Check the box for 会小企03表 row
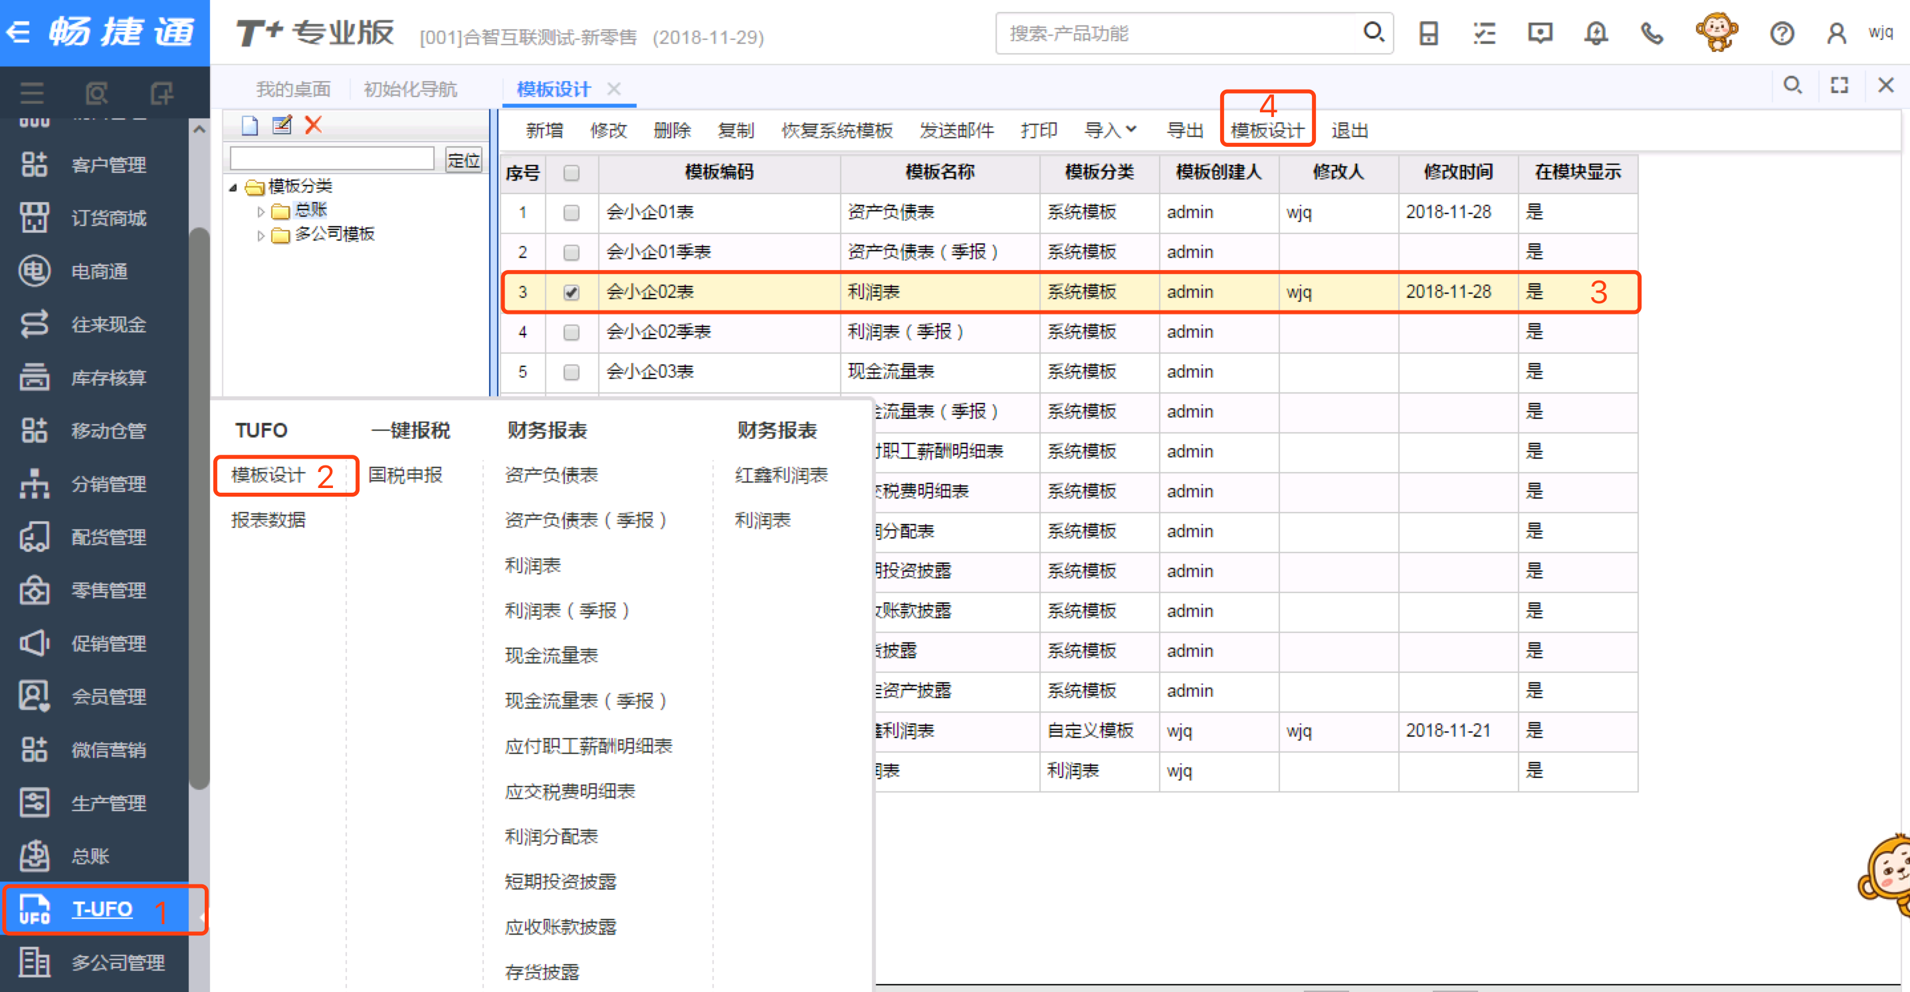Screen dimensions: 1910x992 click(571, 372)
